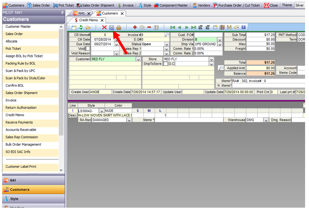Add a line with the red plus icon
This screenshot has height=210, width=309.
point(135,27)
